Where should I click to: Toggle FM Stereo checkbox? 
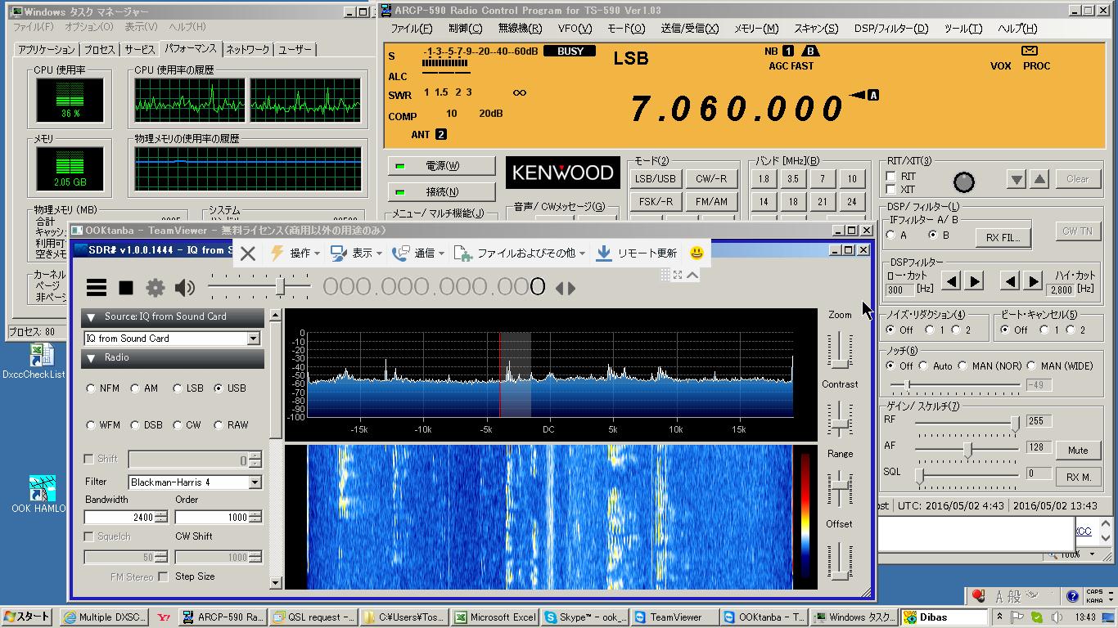[x=164, y=576]
